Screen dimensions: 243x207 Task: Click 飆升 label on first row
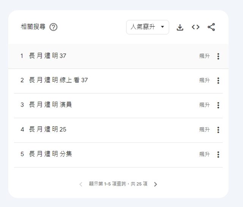(x=204, y=56)
